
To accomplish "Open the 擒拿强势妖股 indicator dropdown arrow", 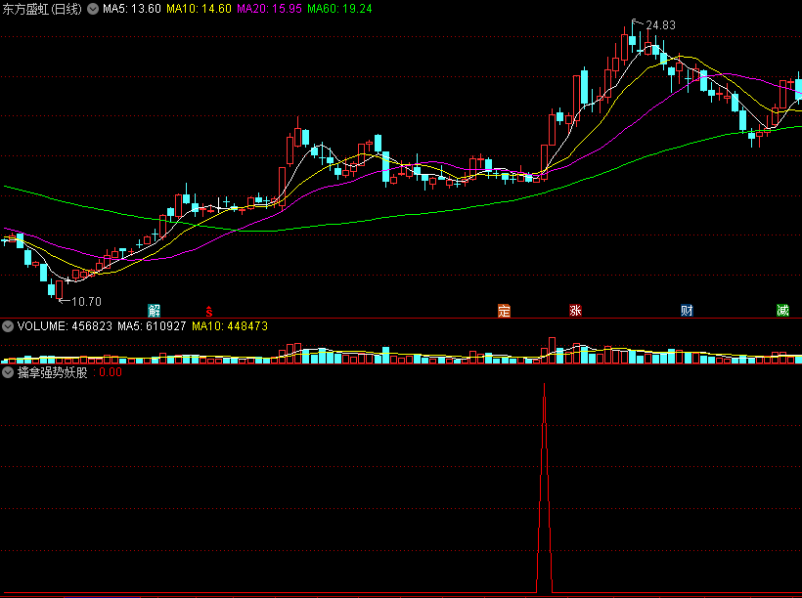I will [x=8, y=372].
